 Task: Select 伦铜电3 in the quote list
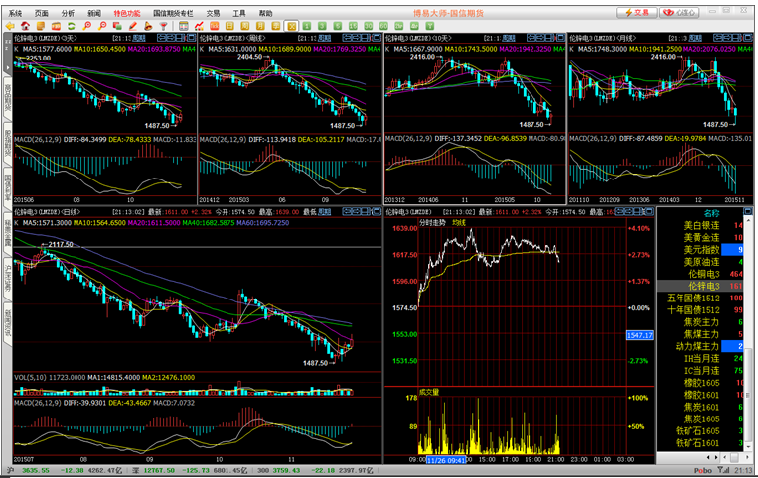tap(703, 274)
